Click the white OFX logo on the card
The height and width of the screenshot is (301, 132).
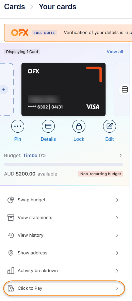33,71
